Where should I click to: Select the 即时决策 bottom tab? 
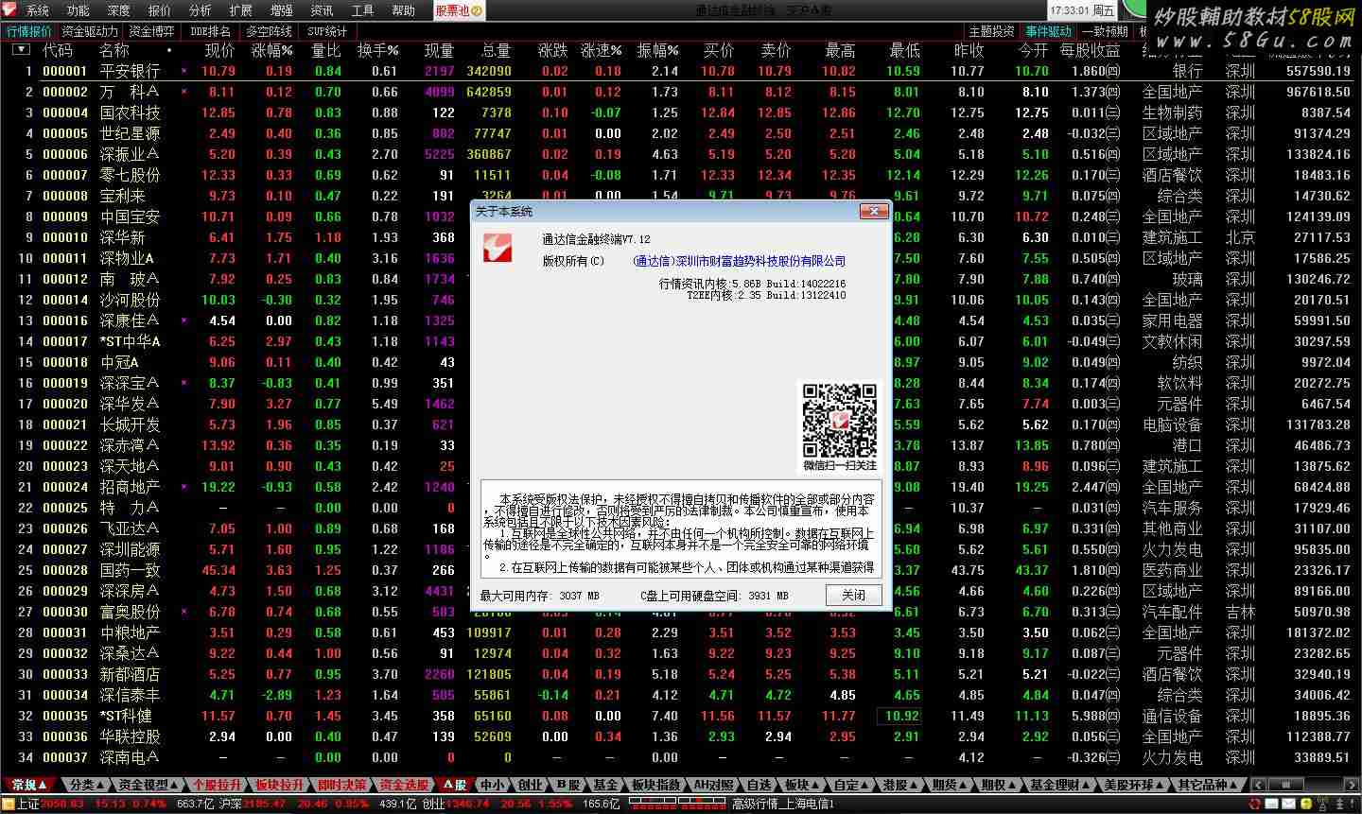tap(342, 785)
